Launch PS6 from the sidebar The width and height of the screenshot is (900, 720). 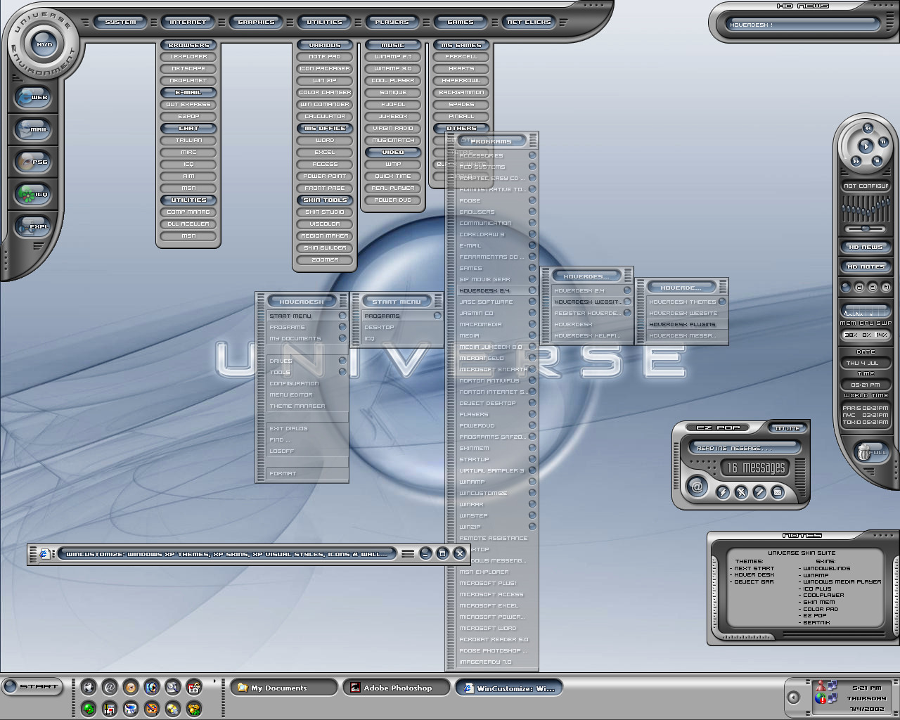tap(33, 161)
